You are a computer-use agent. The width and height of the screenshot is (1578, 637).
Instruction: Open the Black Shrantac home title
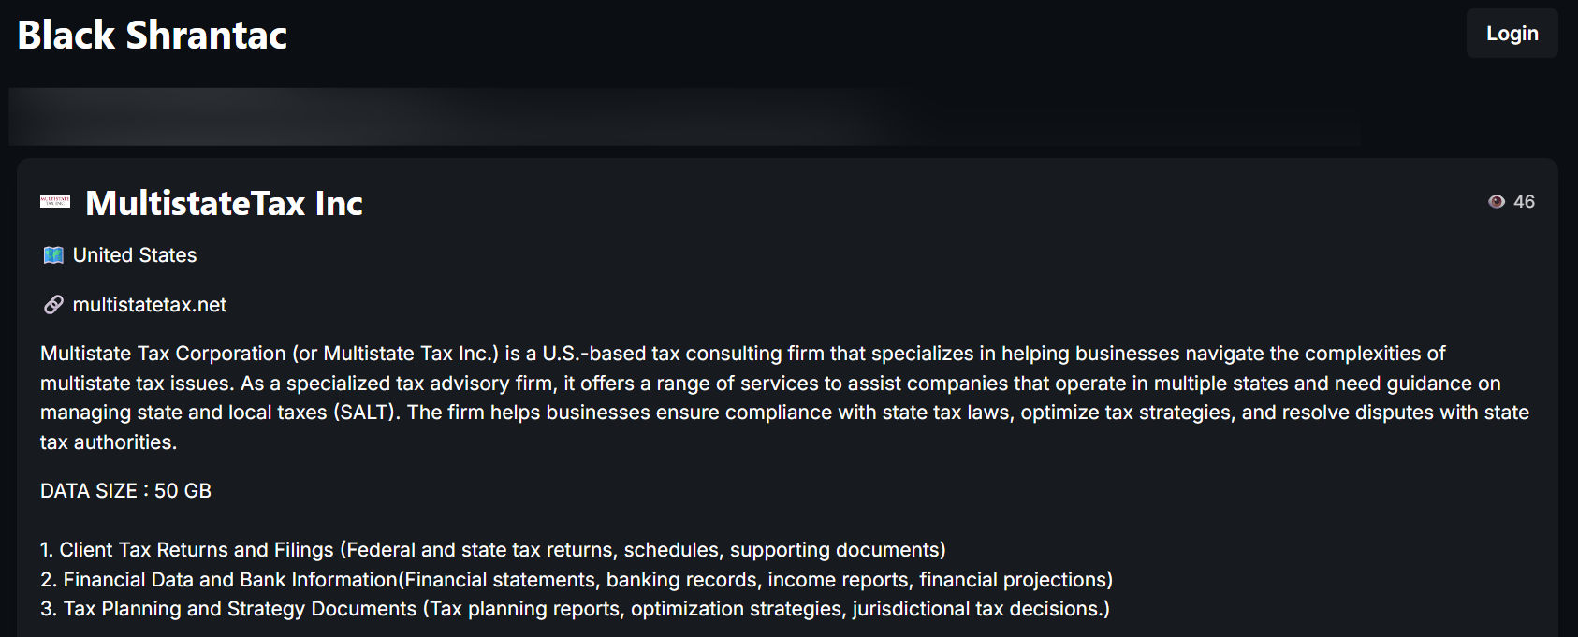coord(153,36)
